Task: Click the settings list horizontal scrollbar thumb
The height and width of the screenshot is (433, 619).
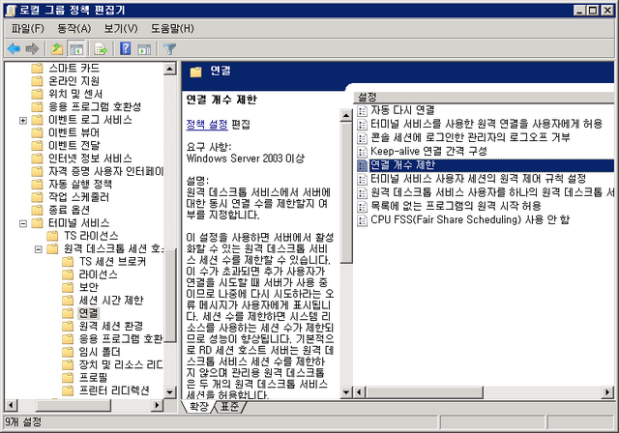Action: [425, 392]
